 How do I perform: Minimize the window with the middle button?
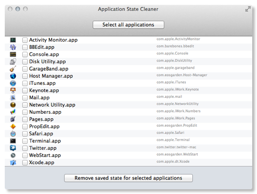click(x=18, y=9)
